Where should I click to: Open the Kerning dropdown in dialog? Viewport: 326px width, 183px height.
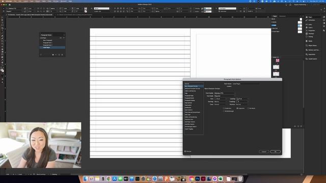[221, 102]
